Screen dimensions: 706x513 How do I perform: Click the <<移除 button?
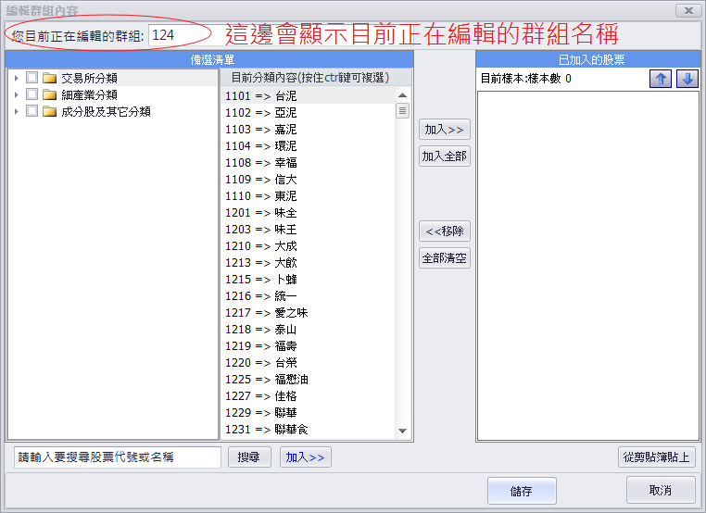pos(445,231)
